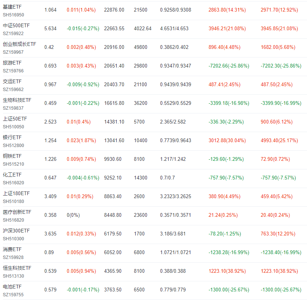Click the 0.005(0.94%) change value
This screenshot has height=300, width=307.
tap(81, 271)
